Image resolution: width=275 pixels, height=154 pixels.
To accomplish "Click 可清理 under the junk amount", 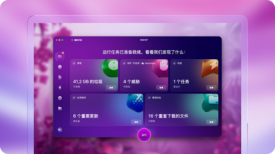I will coord(77,87).
